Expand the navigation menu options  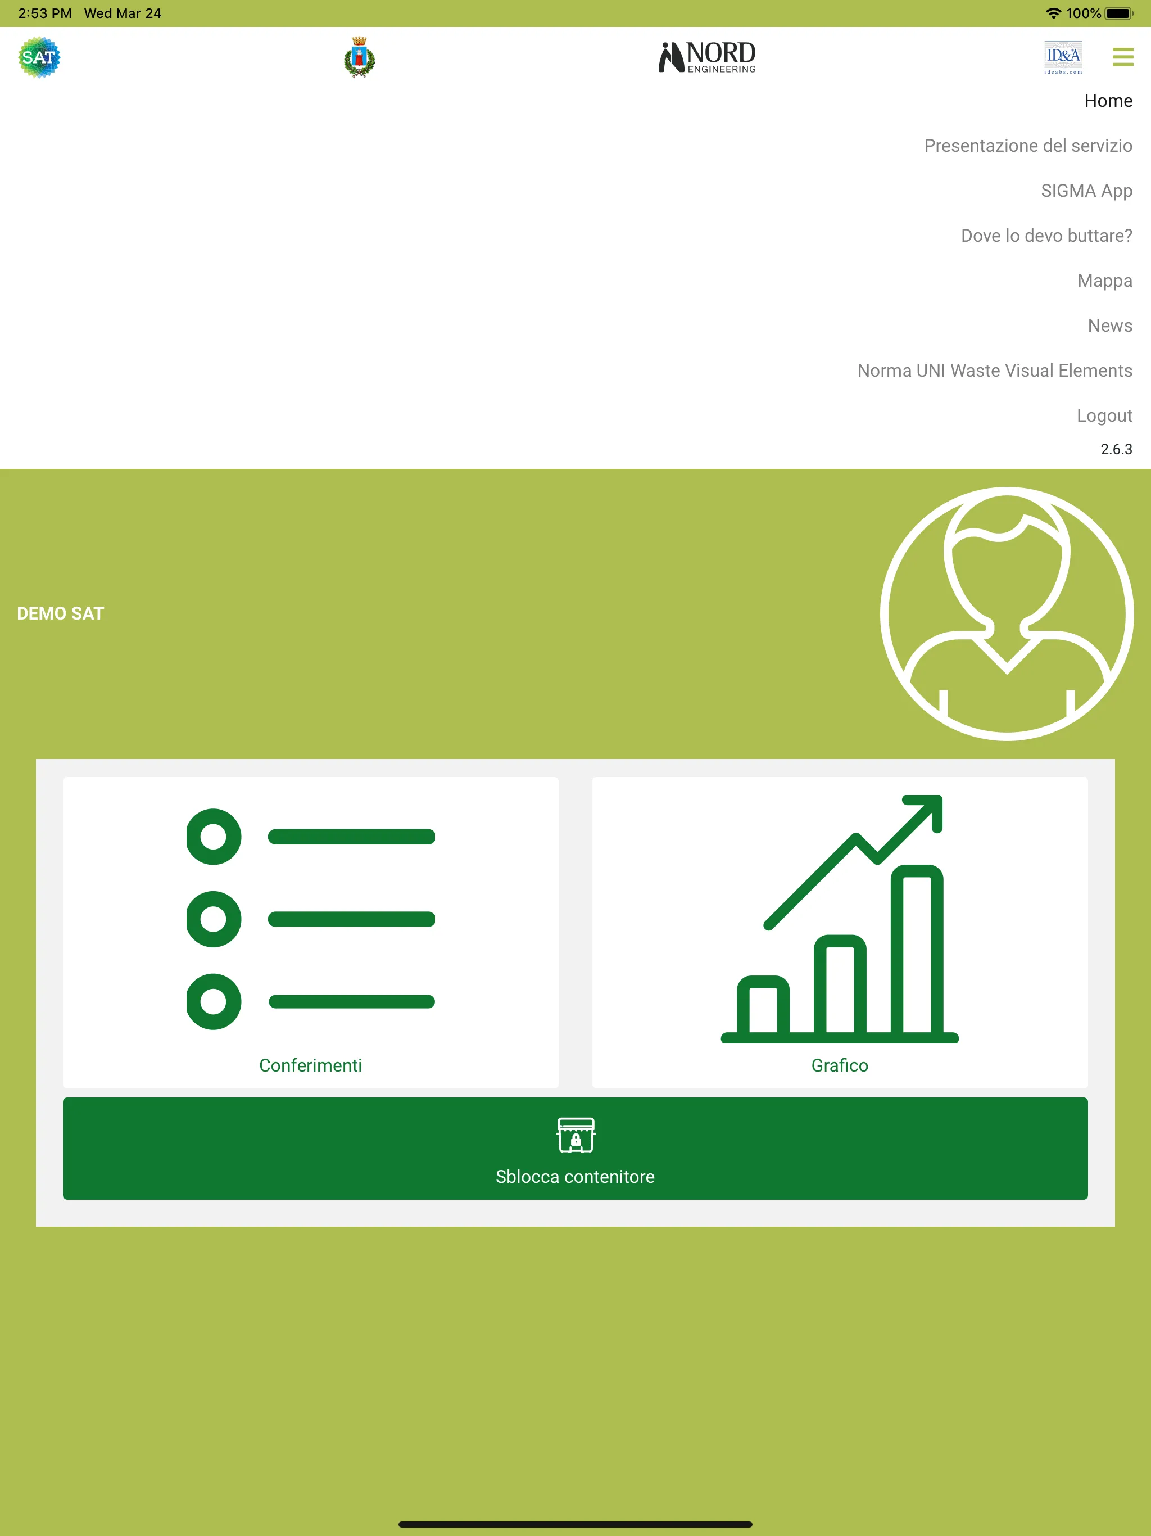[1125, 57]
